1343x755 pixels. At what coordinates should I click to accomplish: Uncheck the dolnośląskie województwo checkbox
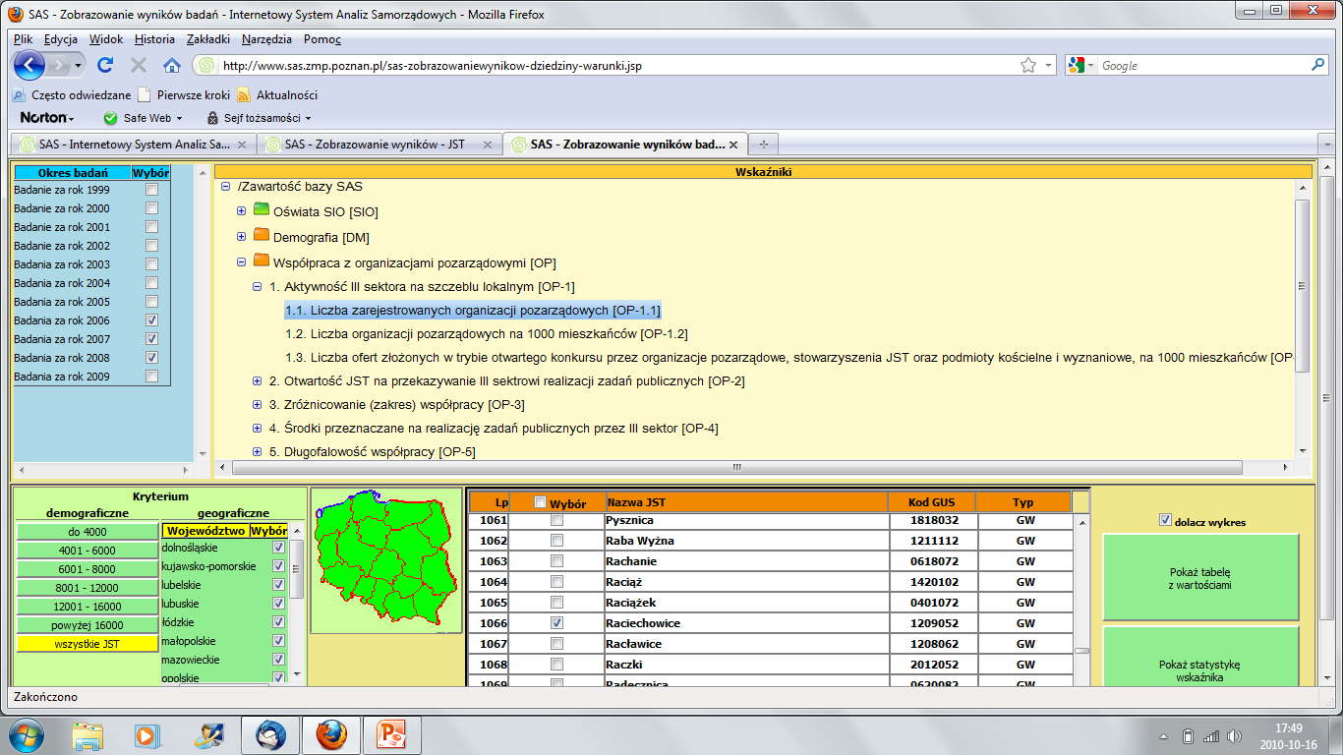278,548
